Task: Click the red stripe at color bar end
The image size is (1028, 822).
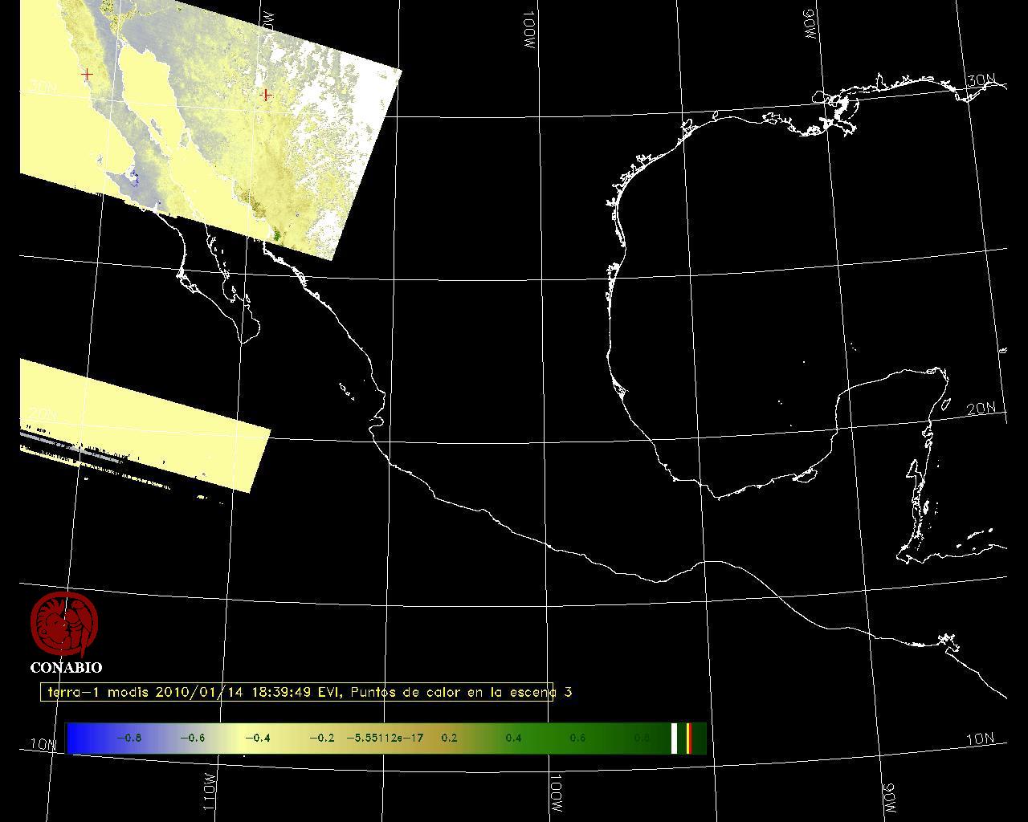Action: pos(688,739)
